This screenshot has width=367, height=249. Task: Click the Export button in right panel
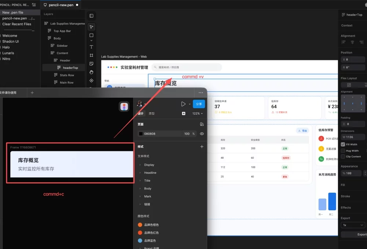(x=354, y=234)
